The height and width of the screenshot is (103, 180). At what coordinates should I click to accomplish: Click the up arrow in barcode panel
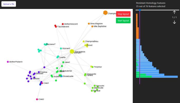pyautogui.click(x=174, y=12)
